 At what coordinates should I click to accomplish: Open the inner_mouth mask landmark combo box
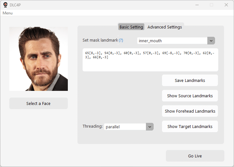click(x=172, y=41)
